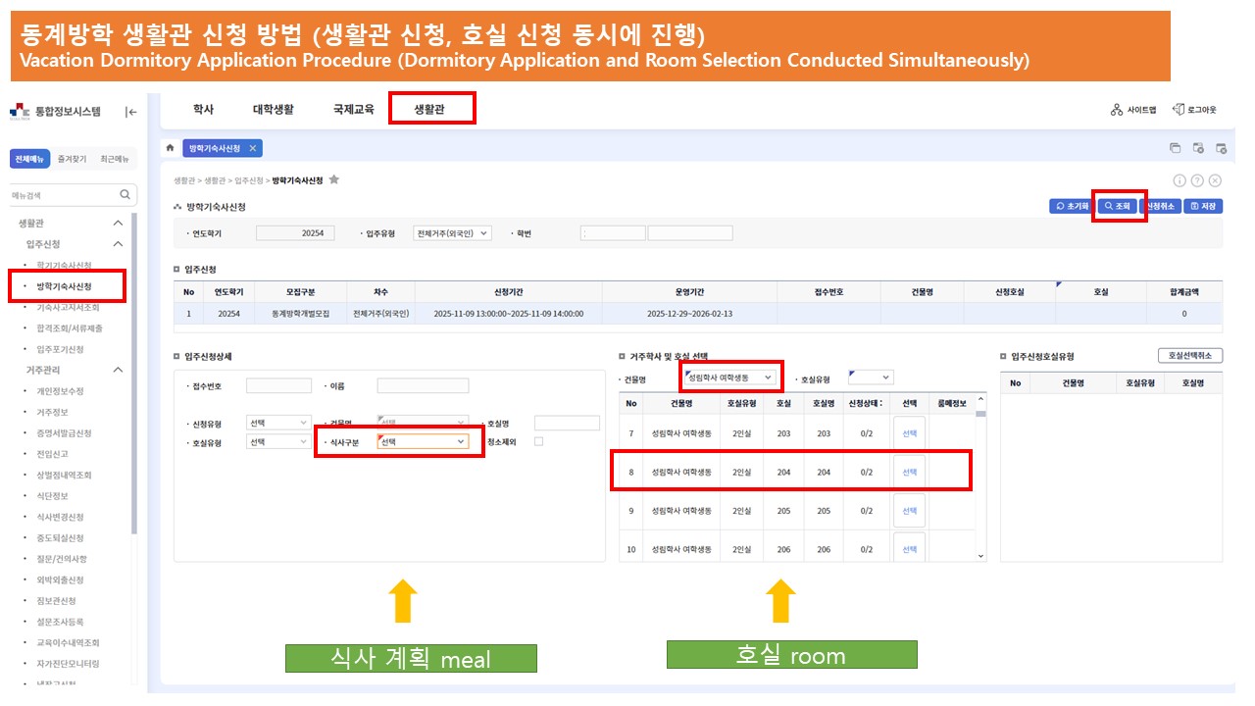Viewport: 1255px width, 706px height.
Task: Click the info circle icon
Action: (1180, 180)
